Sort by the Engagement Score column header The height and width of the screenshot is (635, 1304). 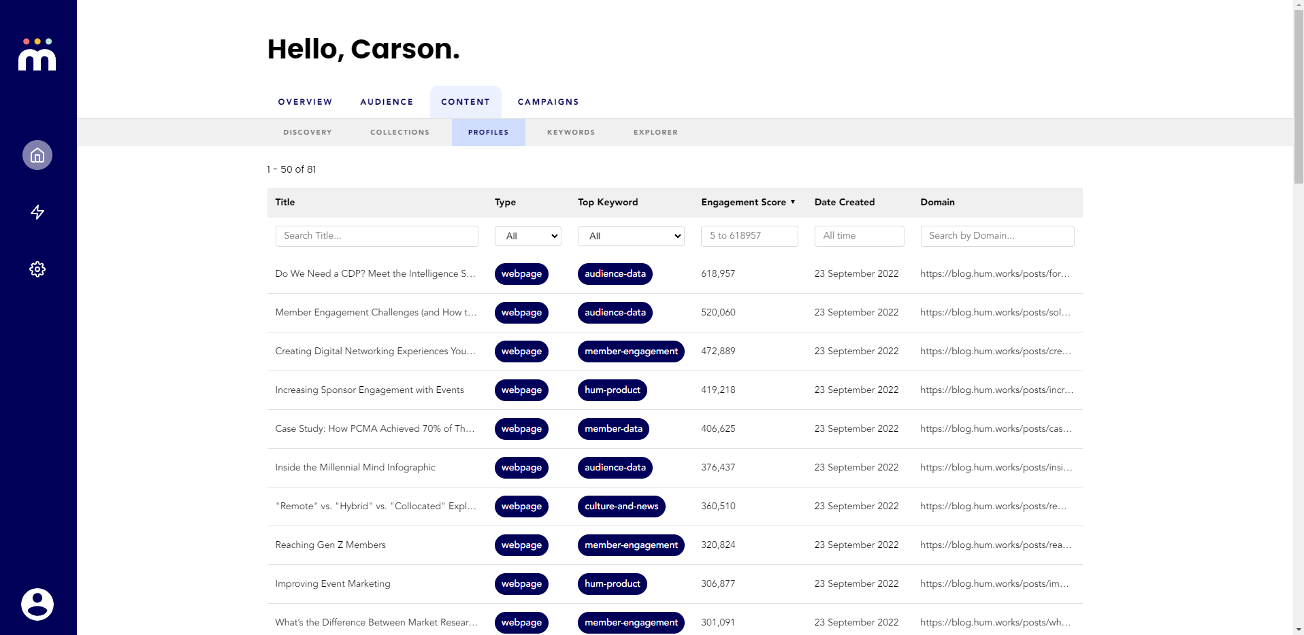(743, 202)
